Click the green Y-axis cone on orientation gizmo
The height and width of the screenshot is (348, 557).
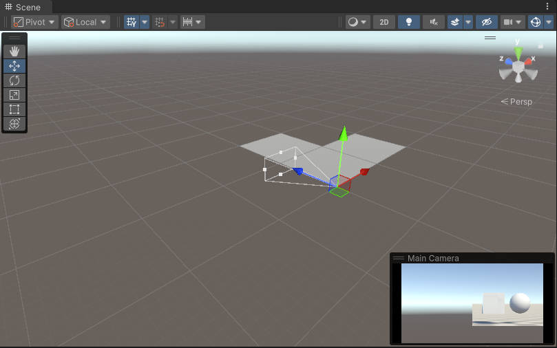pyautogui.click(x=518, y=52)
